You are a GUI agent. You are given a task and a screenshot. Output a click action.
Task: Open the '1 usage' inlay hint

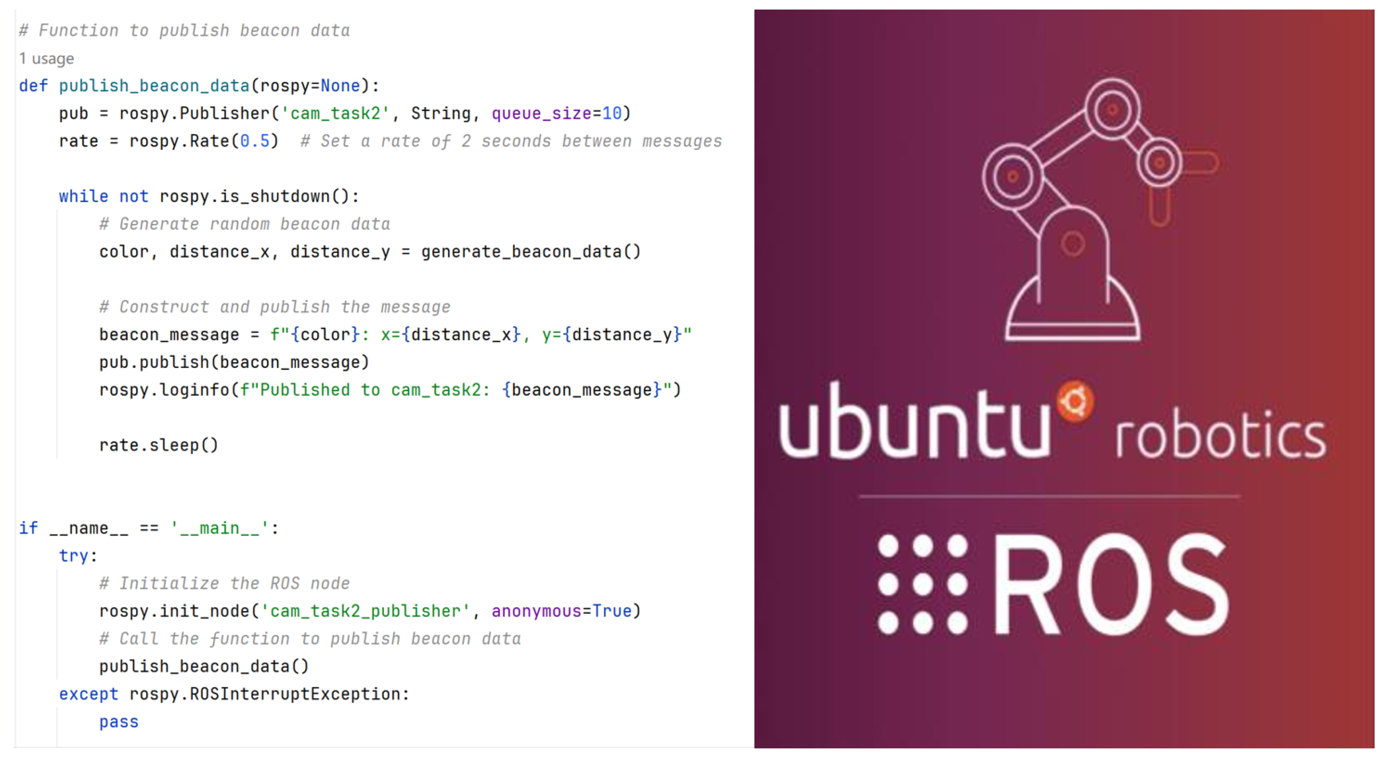47,59
